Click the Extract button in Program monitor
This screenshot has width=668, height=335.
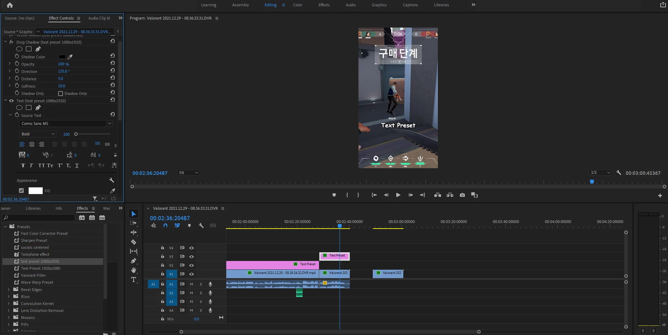coord(450,195)
